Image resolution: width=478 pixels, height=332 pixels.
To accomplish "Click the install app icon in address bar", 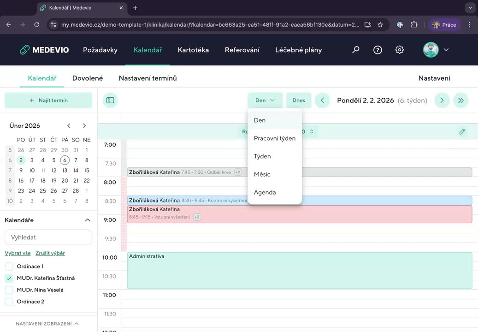I will (368, 25).
